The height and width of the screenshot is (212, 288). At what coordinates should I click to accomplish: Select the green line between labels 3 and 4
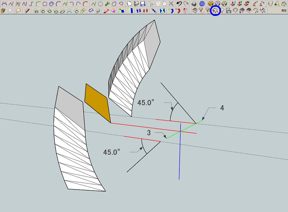(x=184, y=129)
